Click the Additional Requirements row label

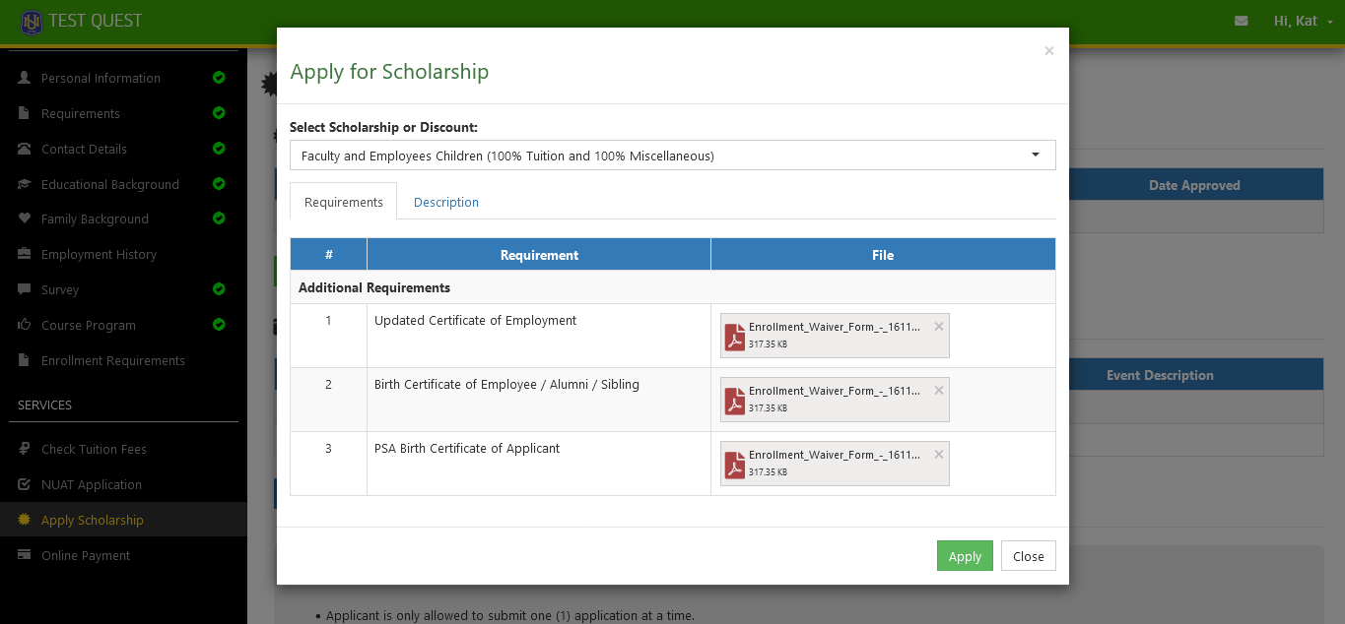[374, 287]
